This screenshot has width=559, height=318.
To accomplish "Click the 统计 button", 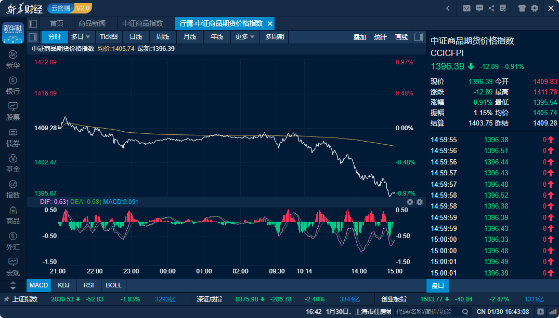I will pyautogui.click(x=380, y=37).
